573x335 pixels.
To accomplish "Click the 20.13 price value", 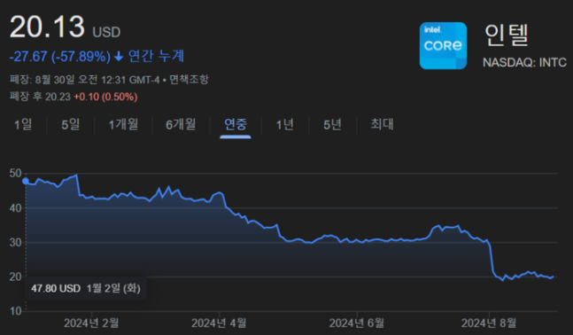I will pos(47,27).
